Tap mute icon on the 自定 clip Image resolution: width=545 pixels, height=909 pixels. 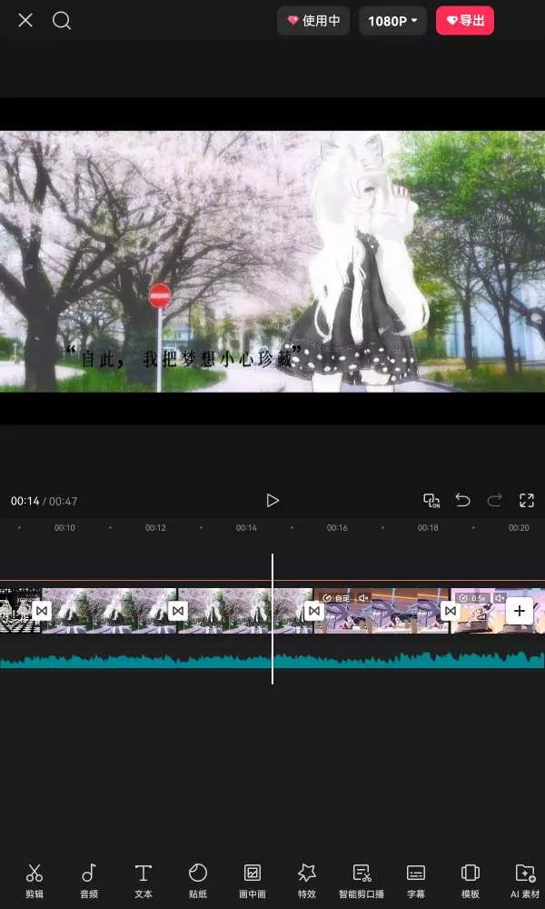pos(363,598)
